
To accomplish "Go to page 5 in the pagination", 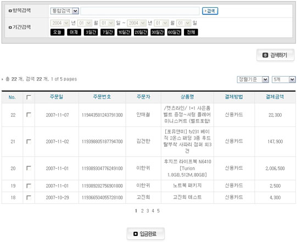I will (158, 211).
